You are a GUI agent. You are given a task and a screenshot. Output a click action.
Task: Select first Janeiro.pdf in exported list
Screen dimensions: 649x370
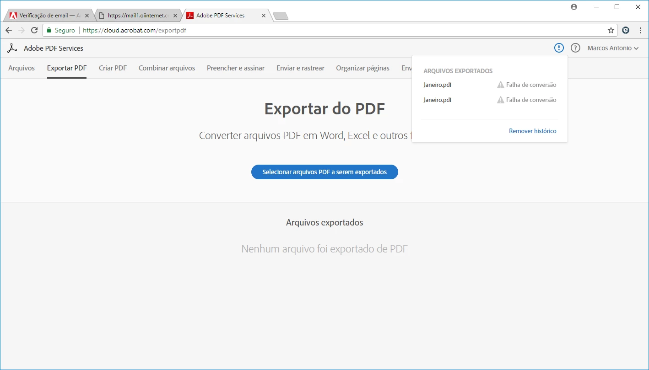(438, 85)
